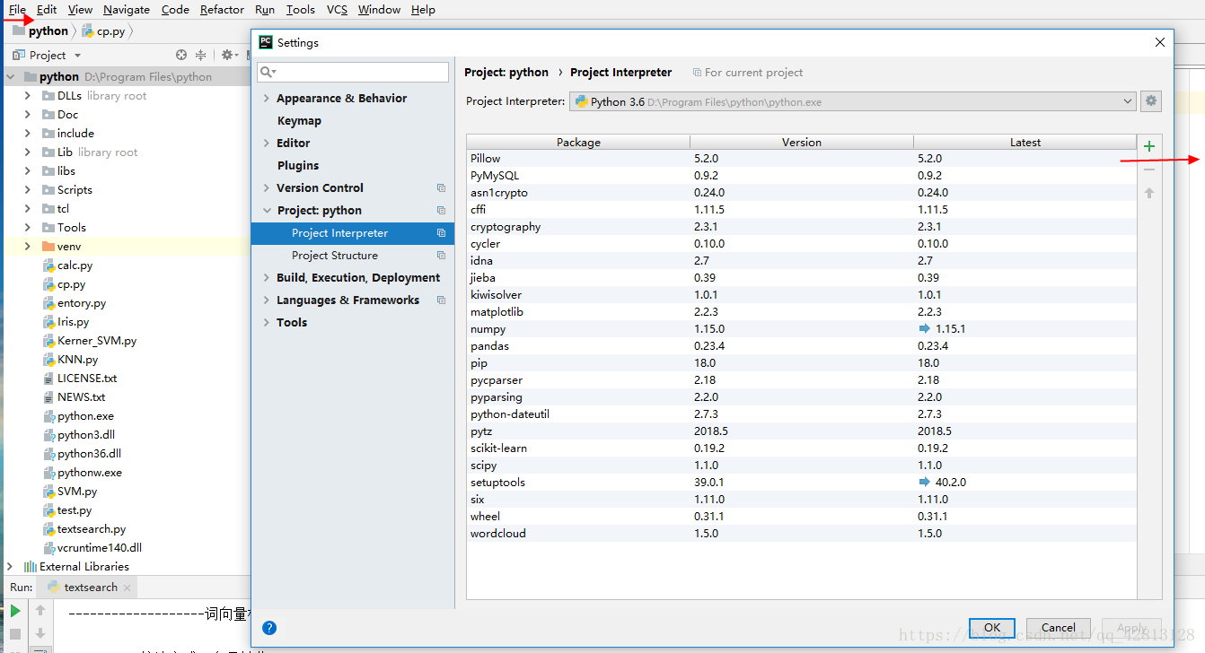1205x653 pixels.
Task: Open the Keymap settings page
Action: 299,121
